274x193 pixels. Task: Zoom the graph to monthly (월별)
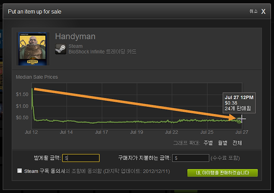tap(223, 143)
